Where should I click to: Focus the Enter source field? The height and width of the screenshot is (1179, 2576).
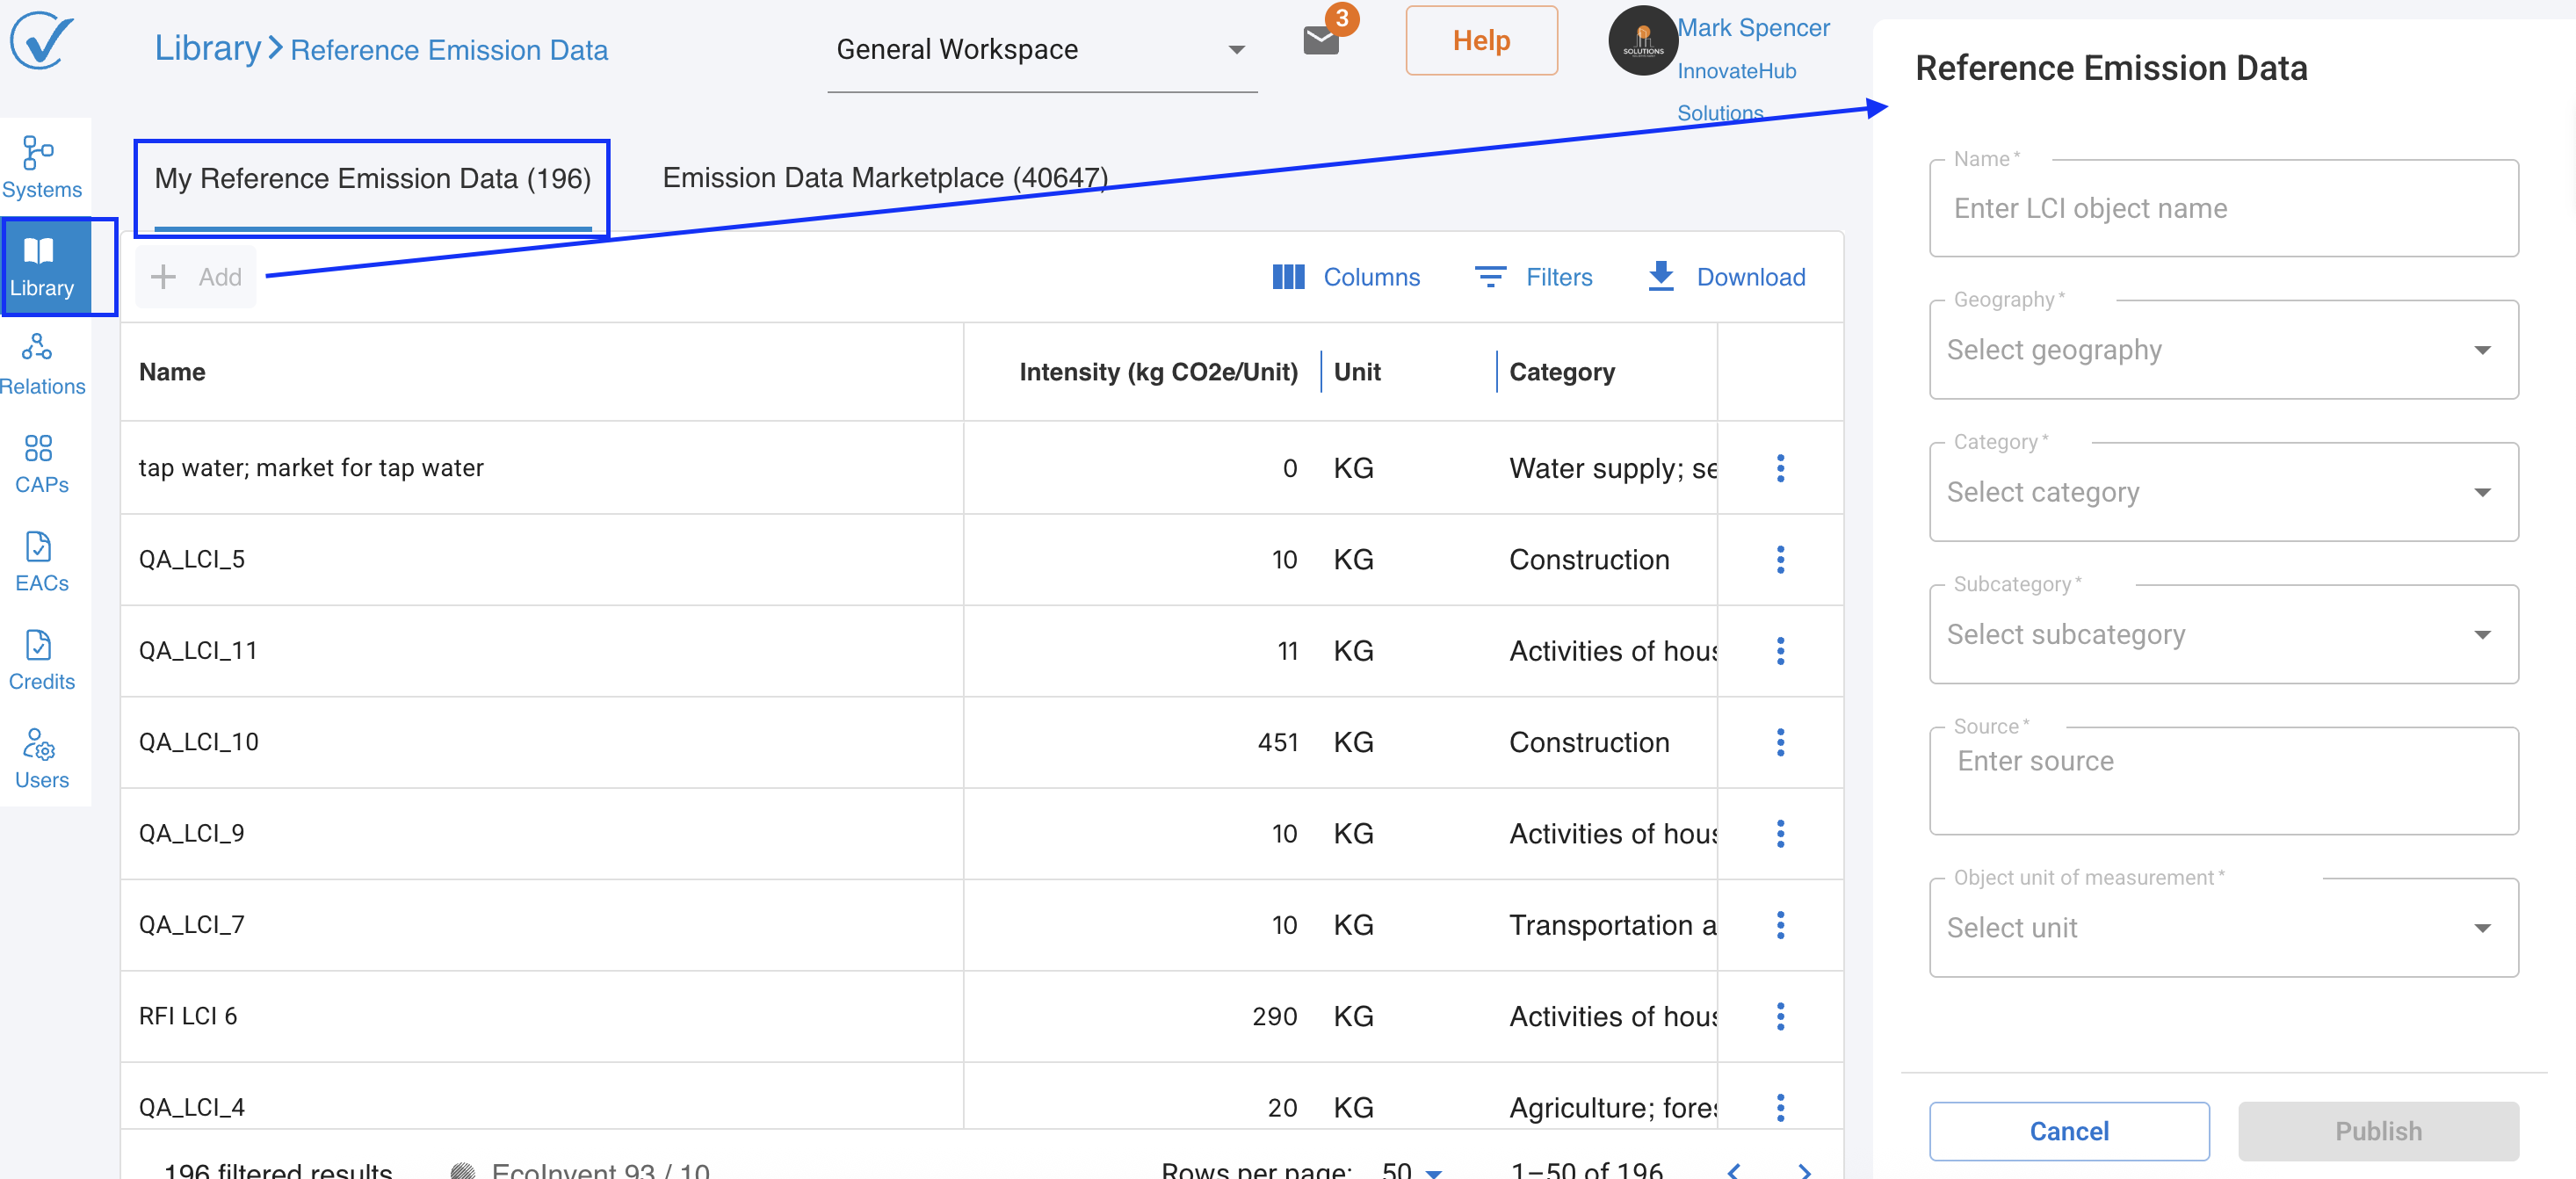2223,781
